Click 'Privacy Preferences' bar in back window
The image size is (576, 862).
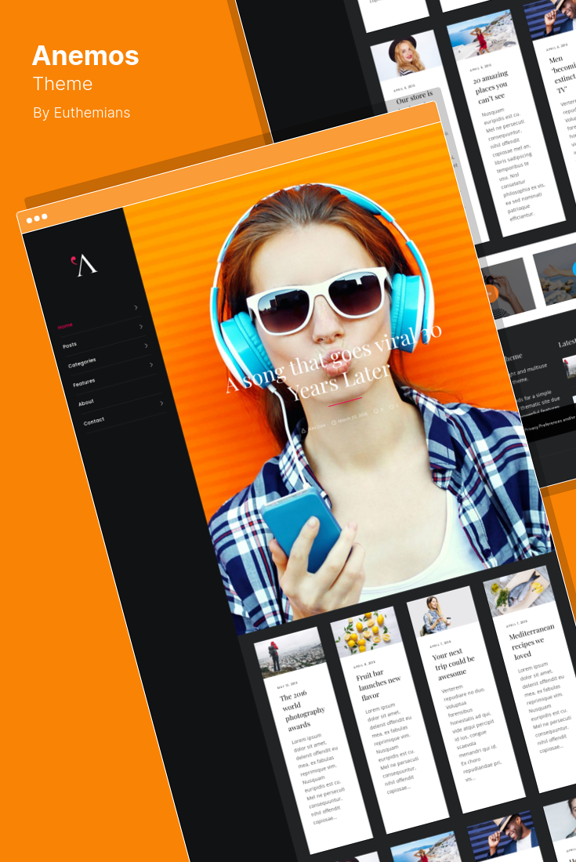549,424
